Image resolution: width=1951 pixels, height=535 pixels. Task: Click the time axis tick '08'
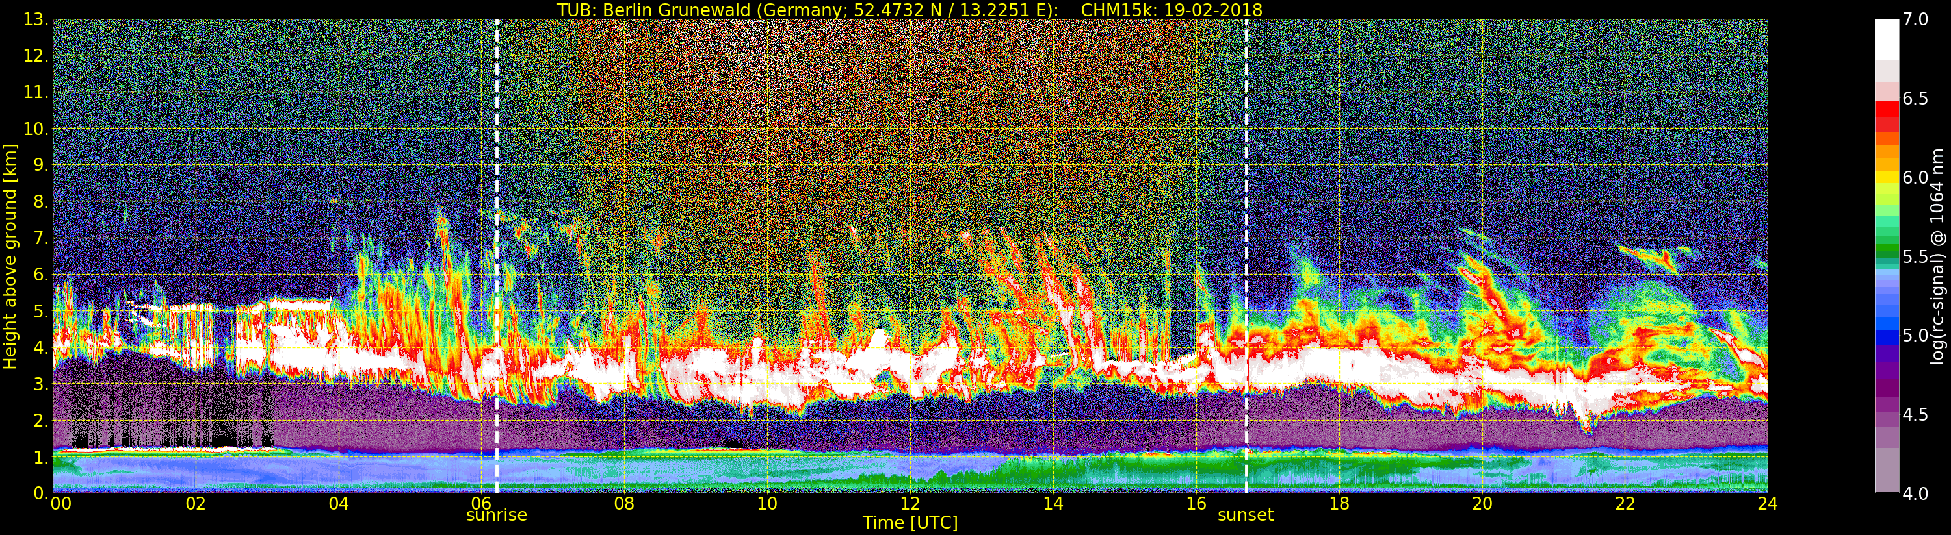(x=624, y=504)
